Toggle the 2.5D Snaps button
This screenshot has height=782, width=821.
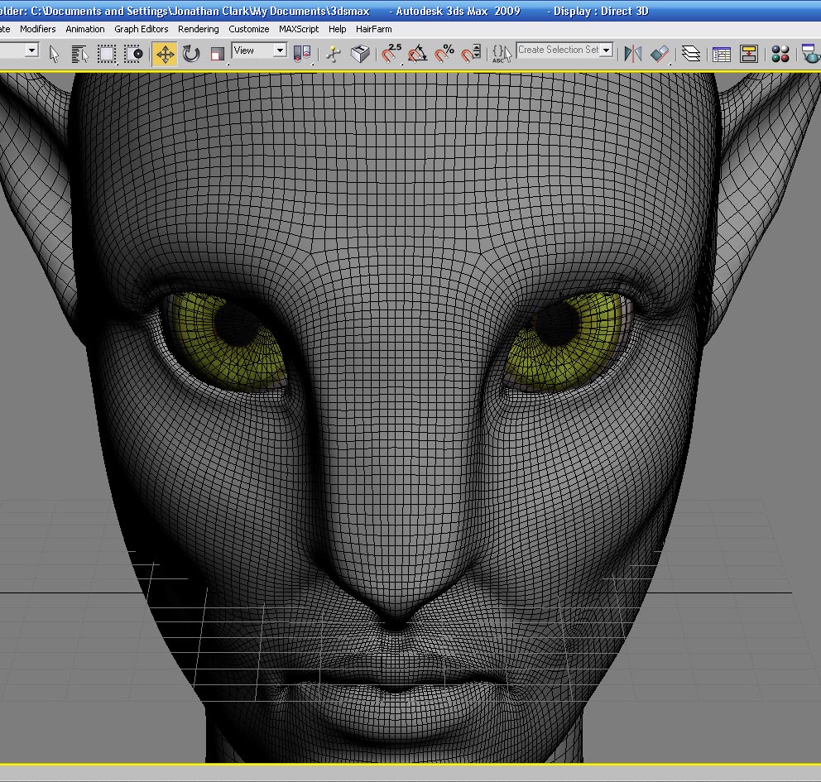click(x=391, y=54)
